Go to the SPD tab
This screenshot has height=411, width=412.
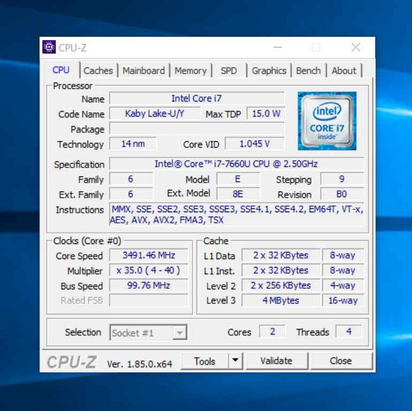(229, 71)
